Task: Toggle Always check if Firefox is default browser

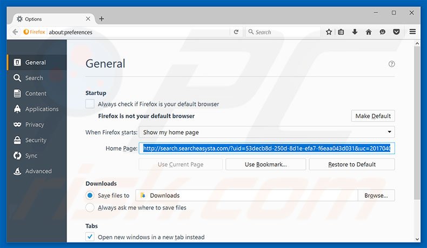Action: click(x=90, y=104)
